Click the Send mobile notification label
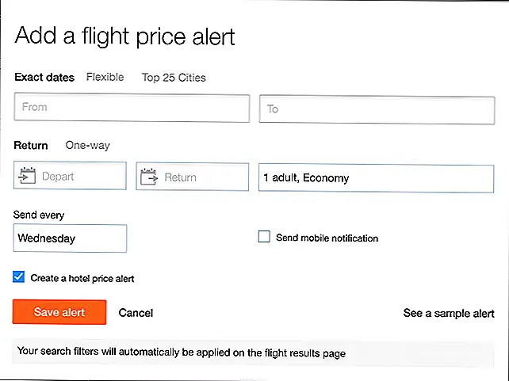The image size is (509, 381). point(327,238)
